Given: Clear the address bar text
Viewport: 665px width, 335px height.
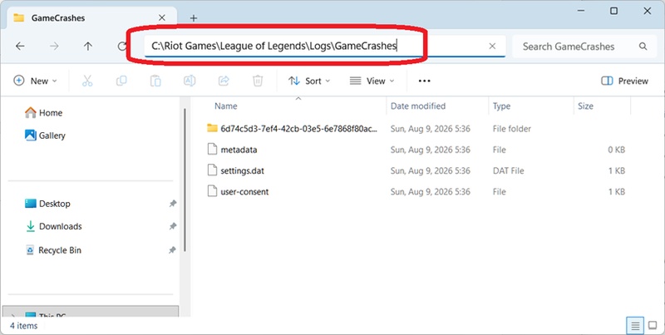Looking at the screenshot, I should click(492, 47).
